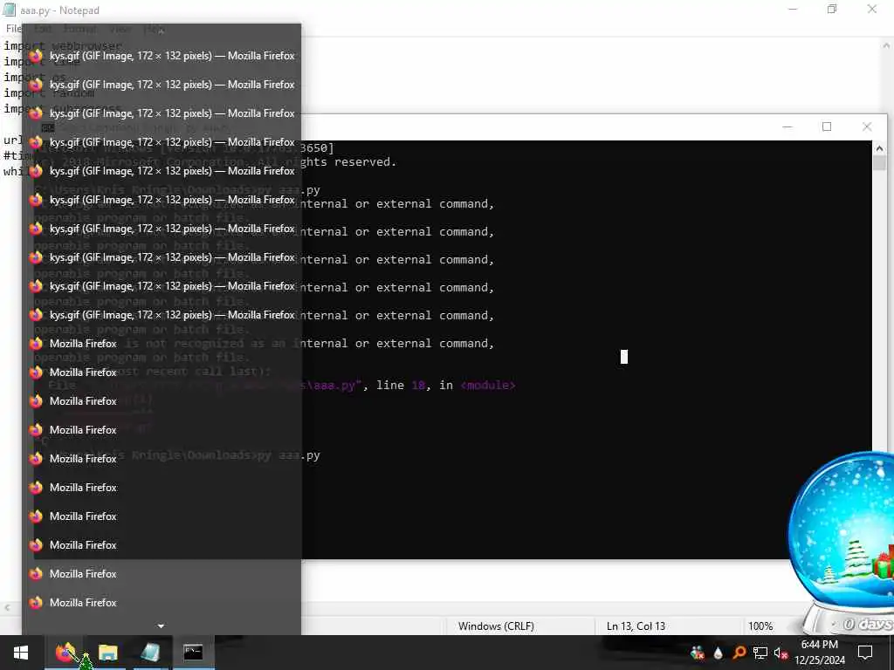Click the 'line 10, in <module>' traceback text

[x=446, y=385]
